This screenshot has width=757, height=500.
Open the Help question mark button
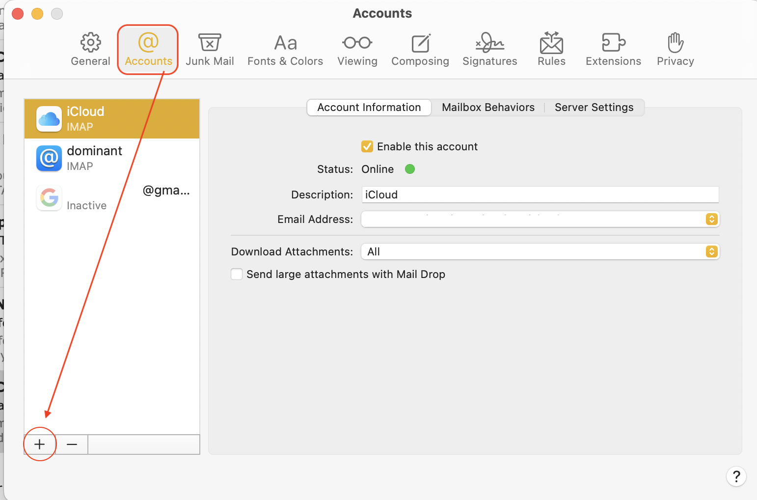[736, 476]
